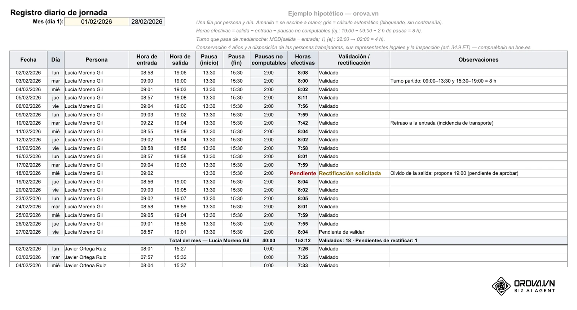Image resolution: width=577 pixels, height=310 pixels.
Task: Click the 'Hora de entrada' column header
Action: [147, 60]
